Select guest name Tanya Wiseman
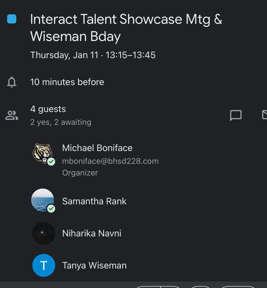The height and width of the screenshot is (288, 267). coord(94,265)
